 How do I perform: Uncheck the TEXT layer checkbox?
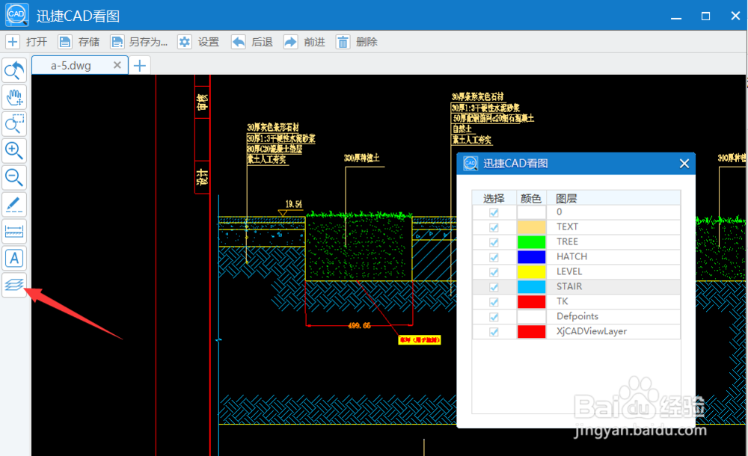[494, 227]
